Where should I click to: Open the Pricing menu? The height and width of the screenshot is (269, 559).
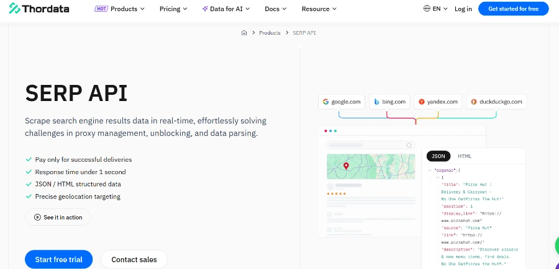[174, 9]
